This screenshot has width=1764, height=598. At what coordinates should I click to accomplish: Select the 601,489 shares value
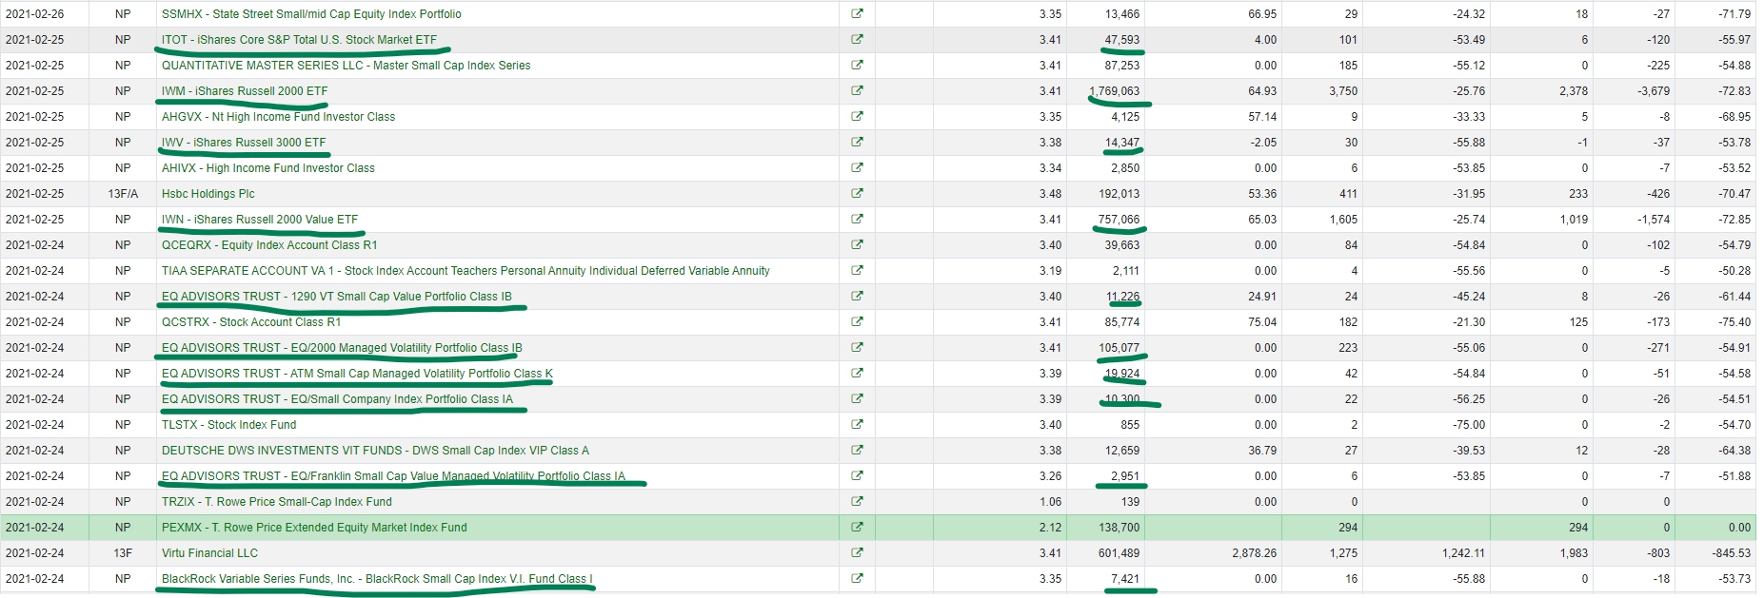(1119, 553)
